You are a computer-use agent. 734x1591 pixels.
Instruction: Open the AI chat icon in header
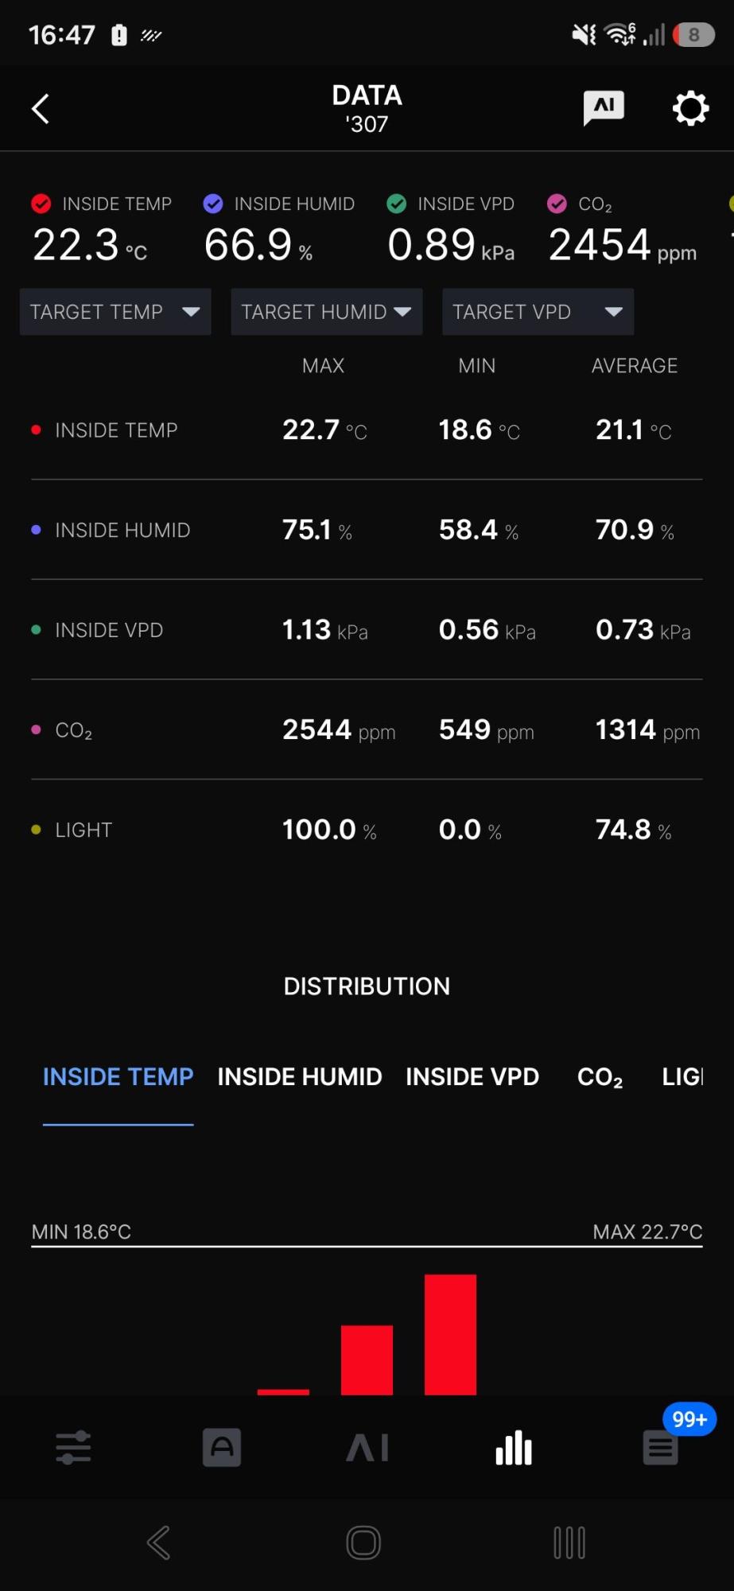(x=604, y=107)
